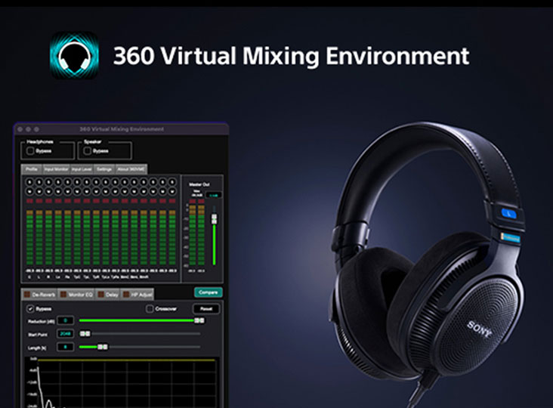553x408 pixels.
Task: Solo the Ls channel
Action: coord(58,182)
